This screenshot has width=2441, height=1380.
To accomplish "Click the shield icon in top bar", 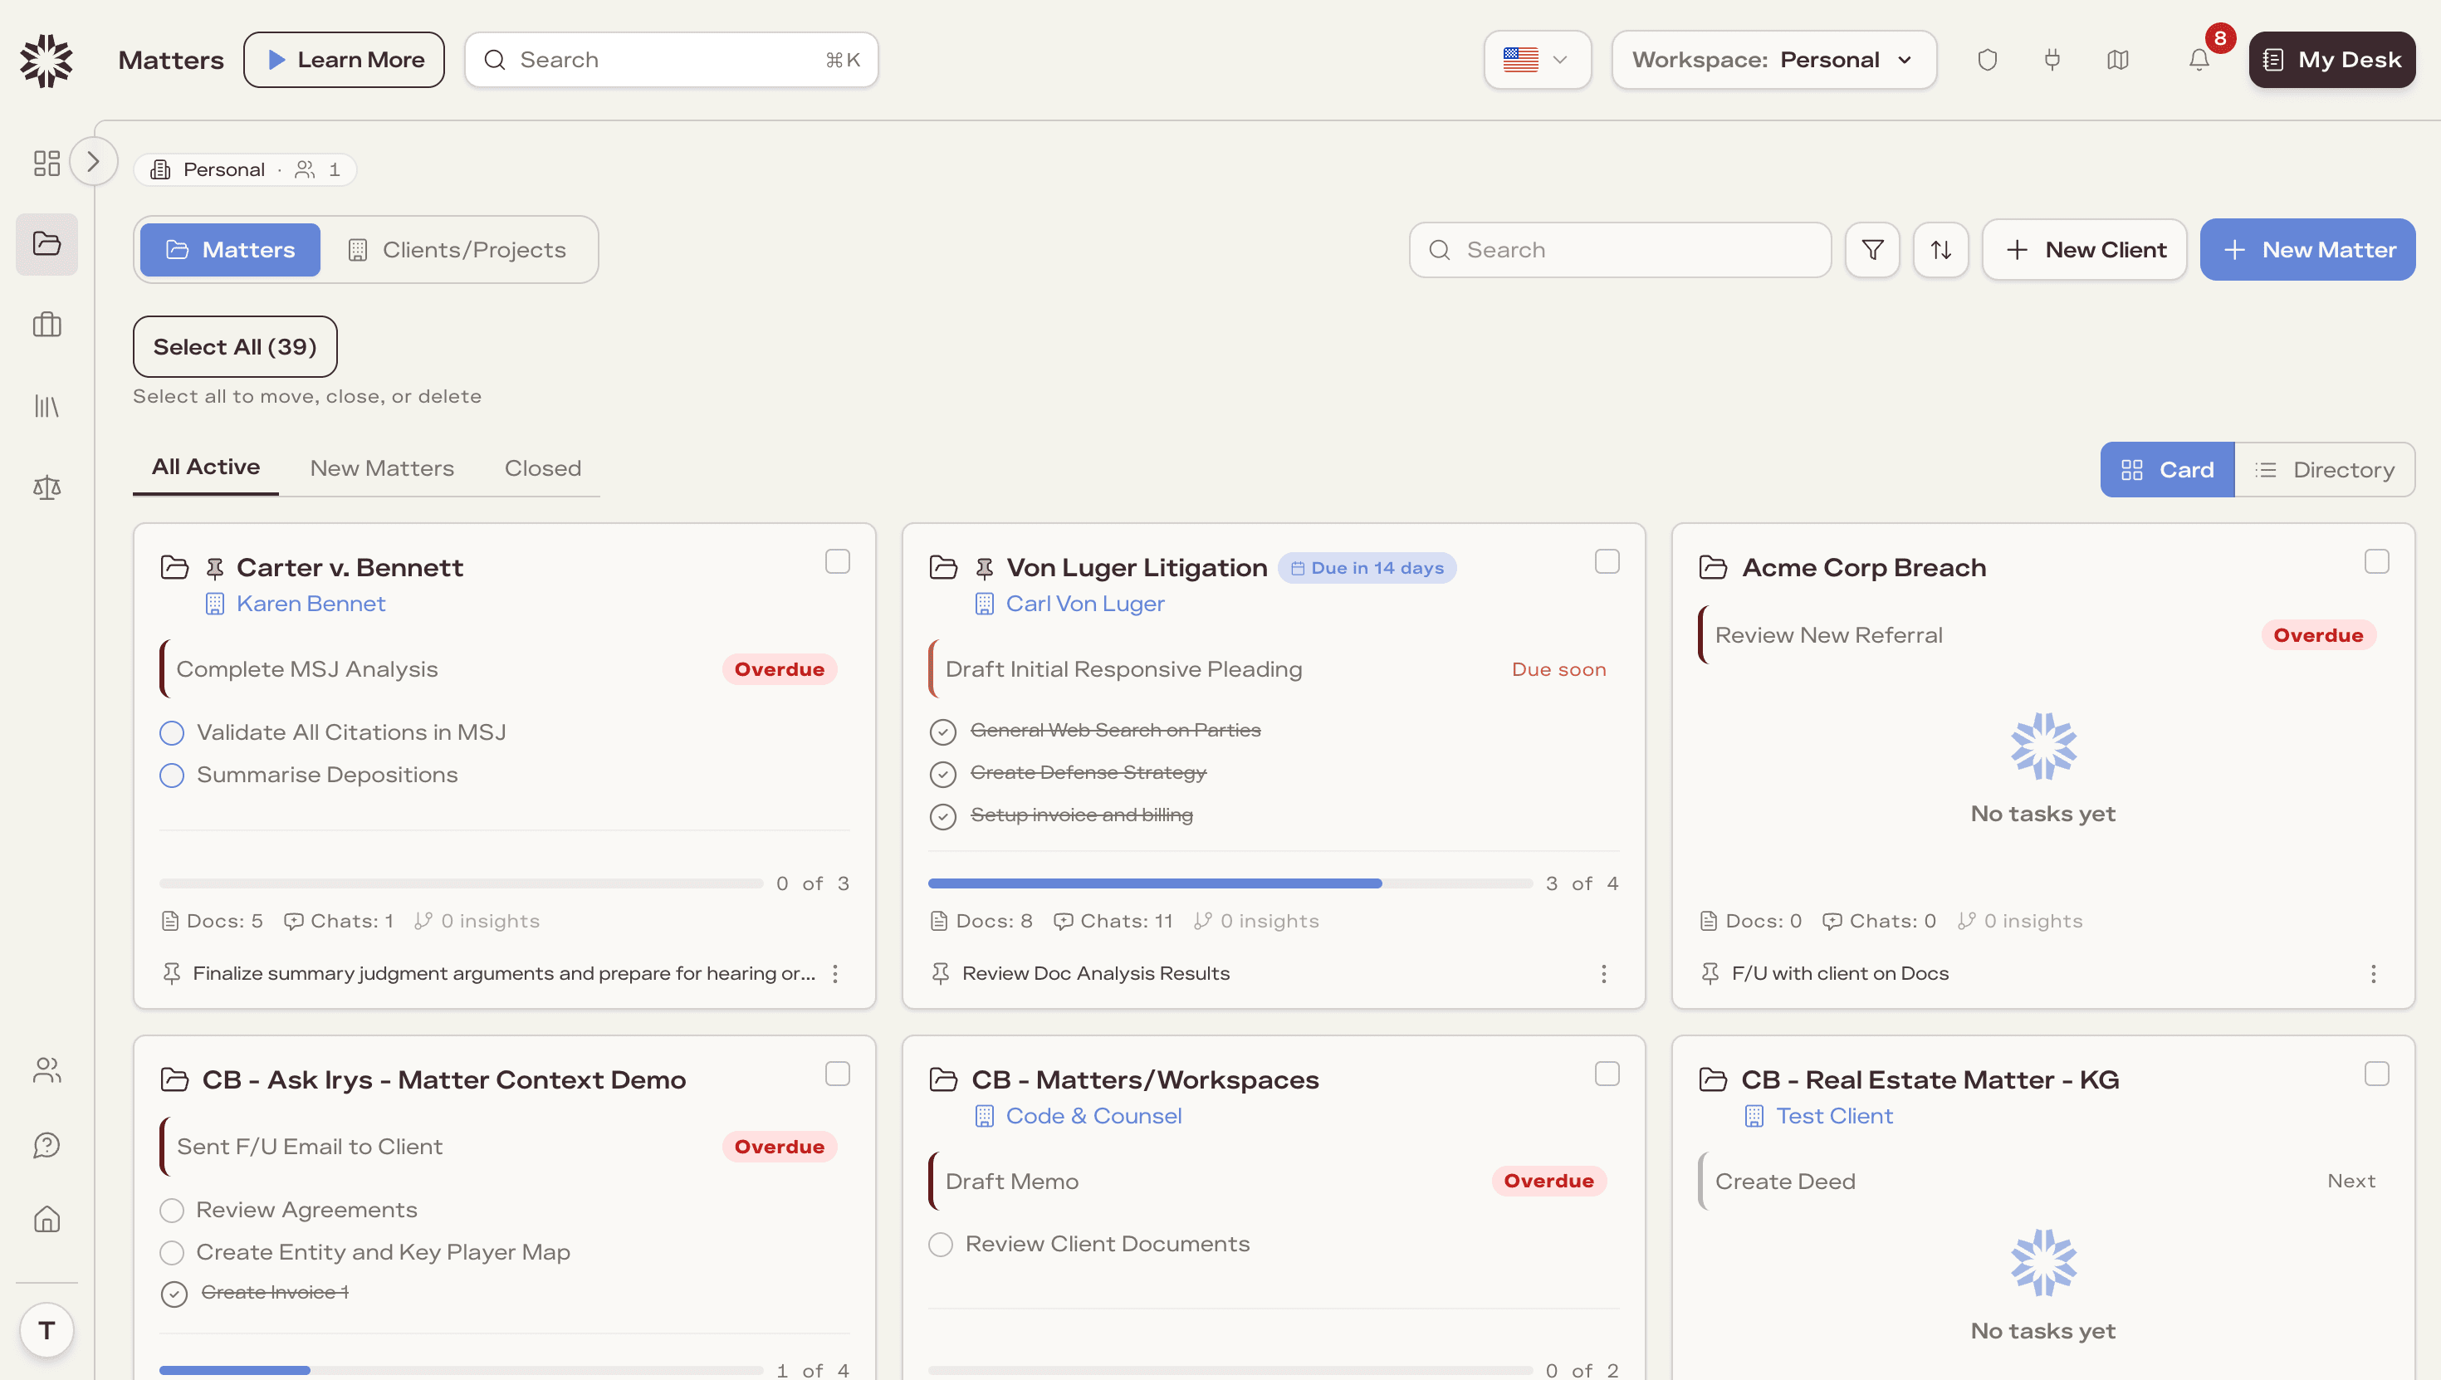I will [x=1987, y=60].
